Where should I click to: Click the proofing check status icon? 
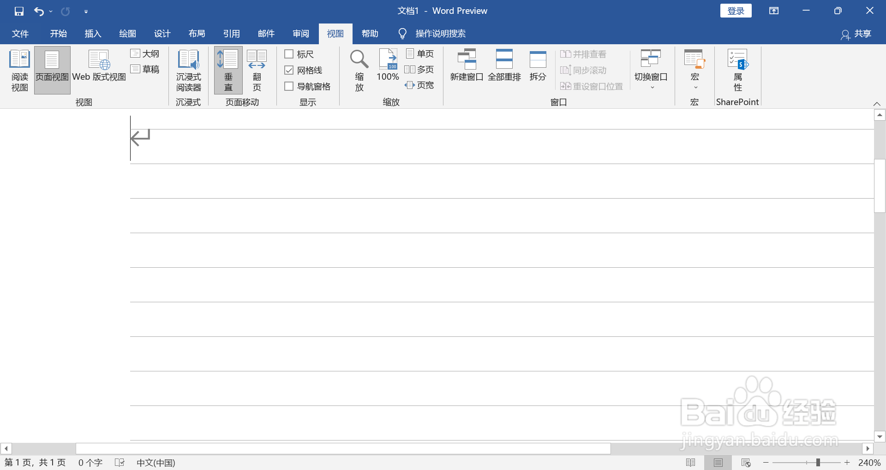tap(120, 463)
